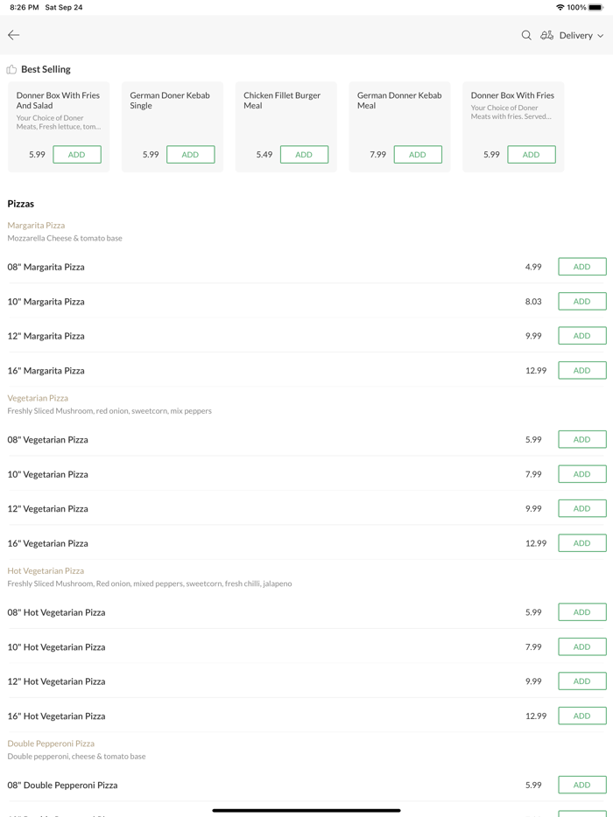Add 16" Margarita Pizza to order

(581, 371)
